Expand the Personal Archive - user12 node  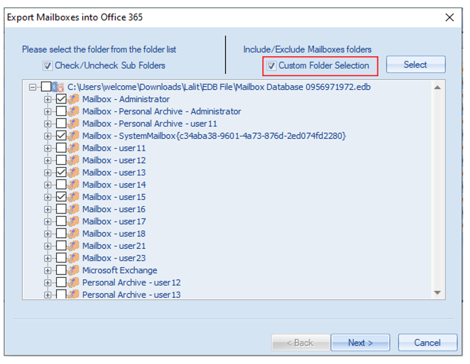click(47, 283)
